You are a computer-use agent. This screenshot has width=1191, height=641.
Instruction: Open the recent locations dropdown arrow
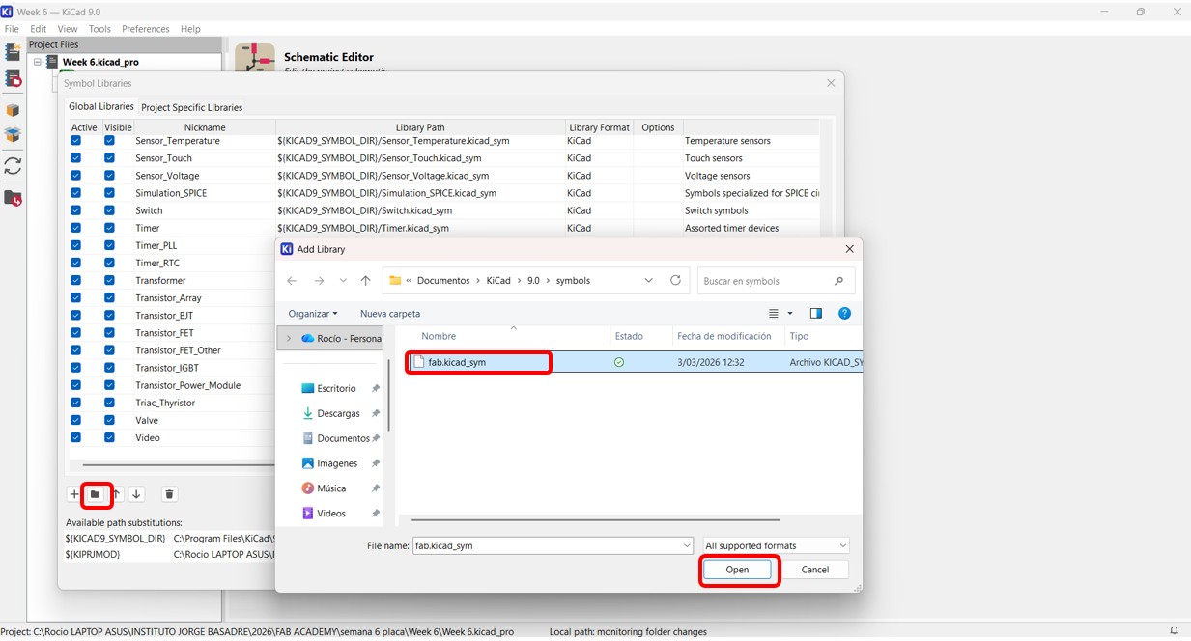[343, 281]
